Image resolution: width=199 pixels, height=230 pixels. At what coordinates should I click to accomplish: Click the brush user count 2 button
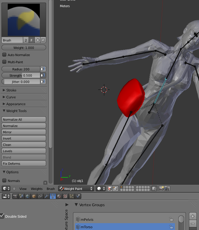(26, 40)
